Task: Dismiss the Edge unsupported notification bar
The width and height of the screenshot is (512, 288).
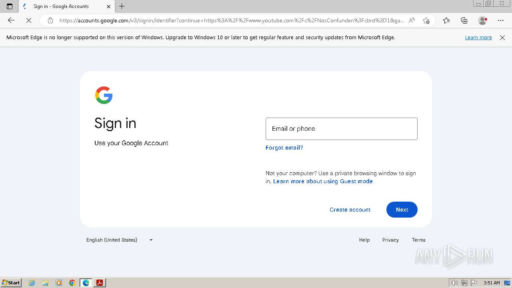Action: 502,37
